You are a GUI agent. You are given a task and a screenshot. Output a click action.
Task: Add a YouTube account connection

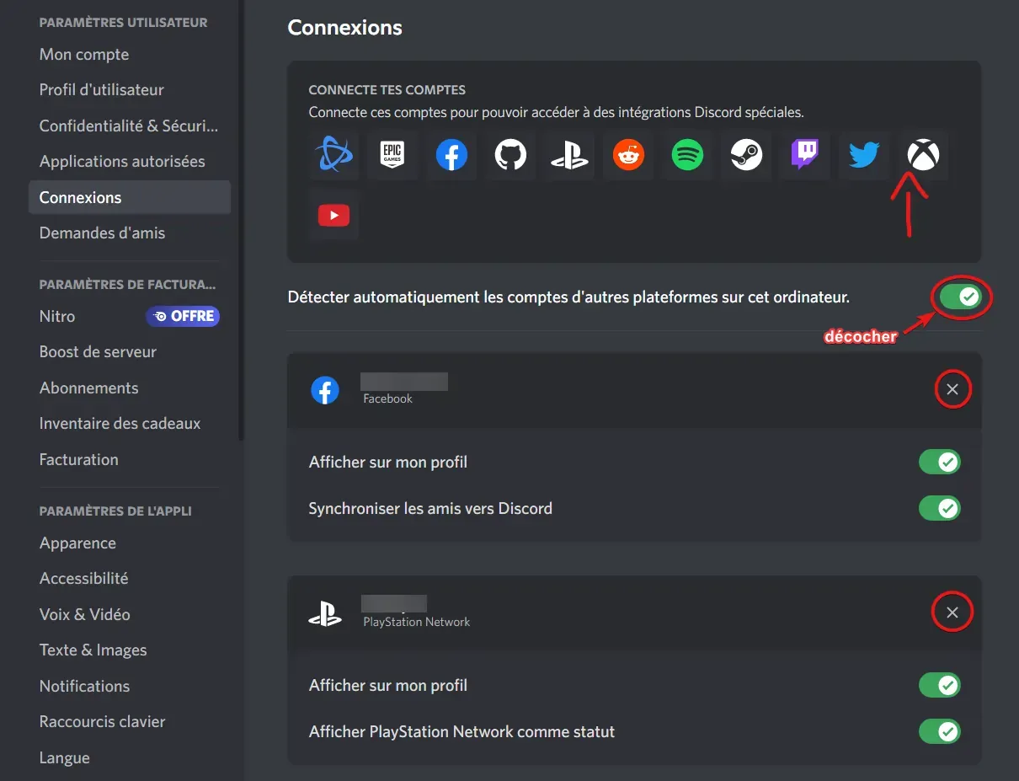point(333,216)
